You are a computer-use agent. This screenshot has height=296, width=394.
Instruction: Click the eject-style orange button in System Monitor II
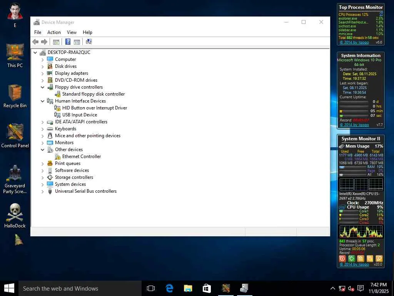coord(361,259)
